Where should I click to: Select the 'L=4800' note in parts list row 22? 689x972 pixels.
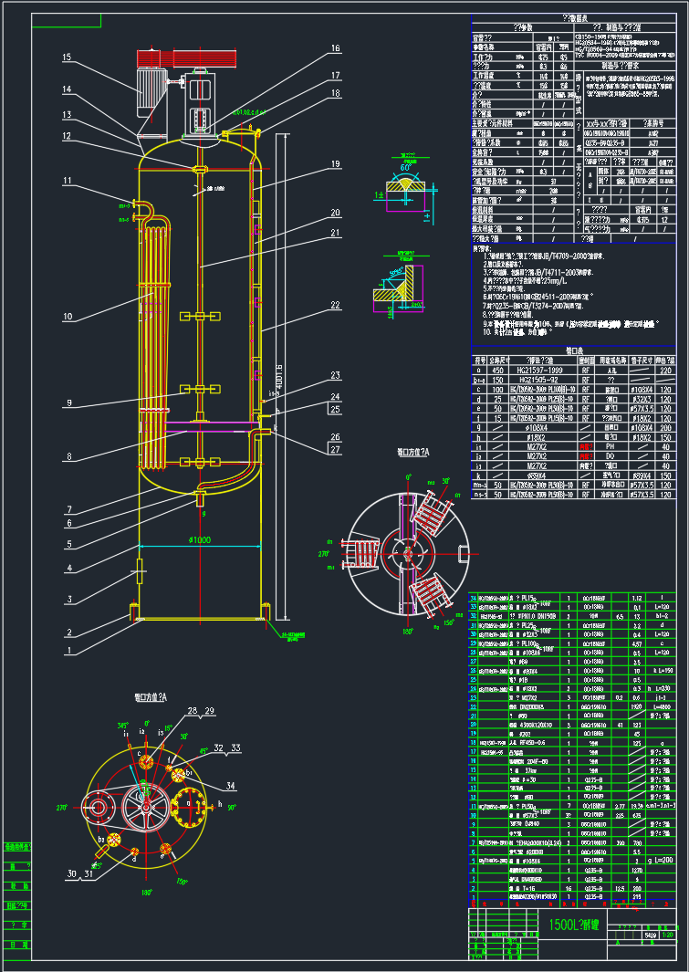point(661,706)
